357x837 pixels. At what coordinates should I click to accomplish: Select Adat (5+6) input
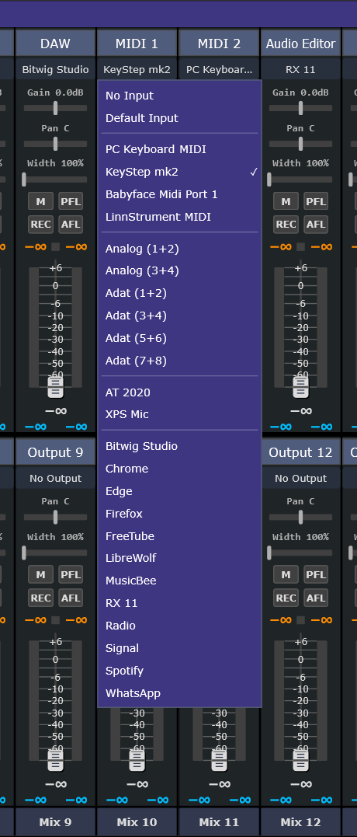click(179, 338)
